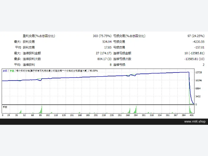Click the 连续亏损次数 label
This screenshot has height=156, width=208.
(x=122, y=59)
